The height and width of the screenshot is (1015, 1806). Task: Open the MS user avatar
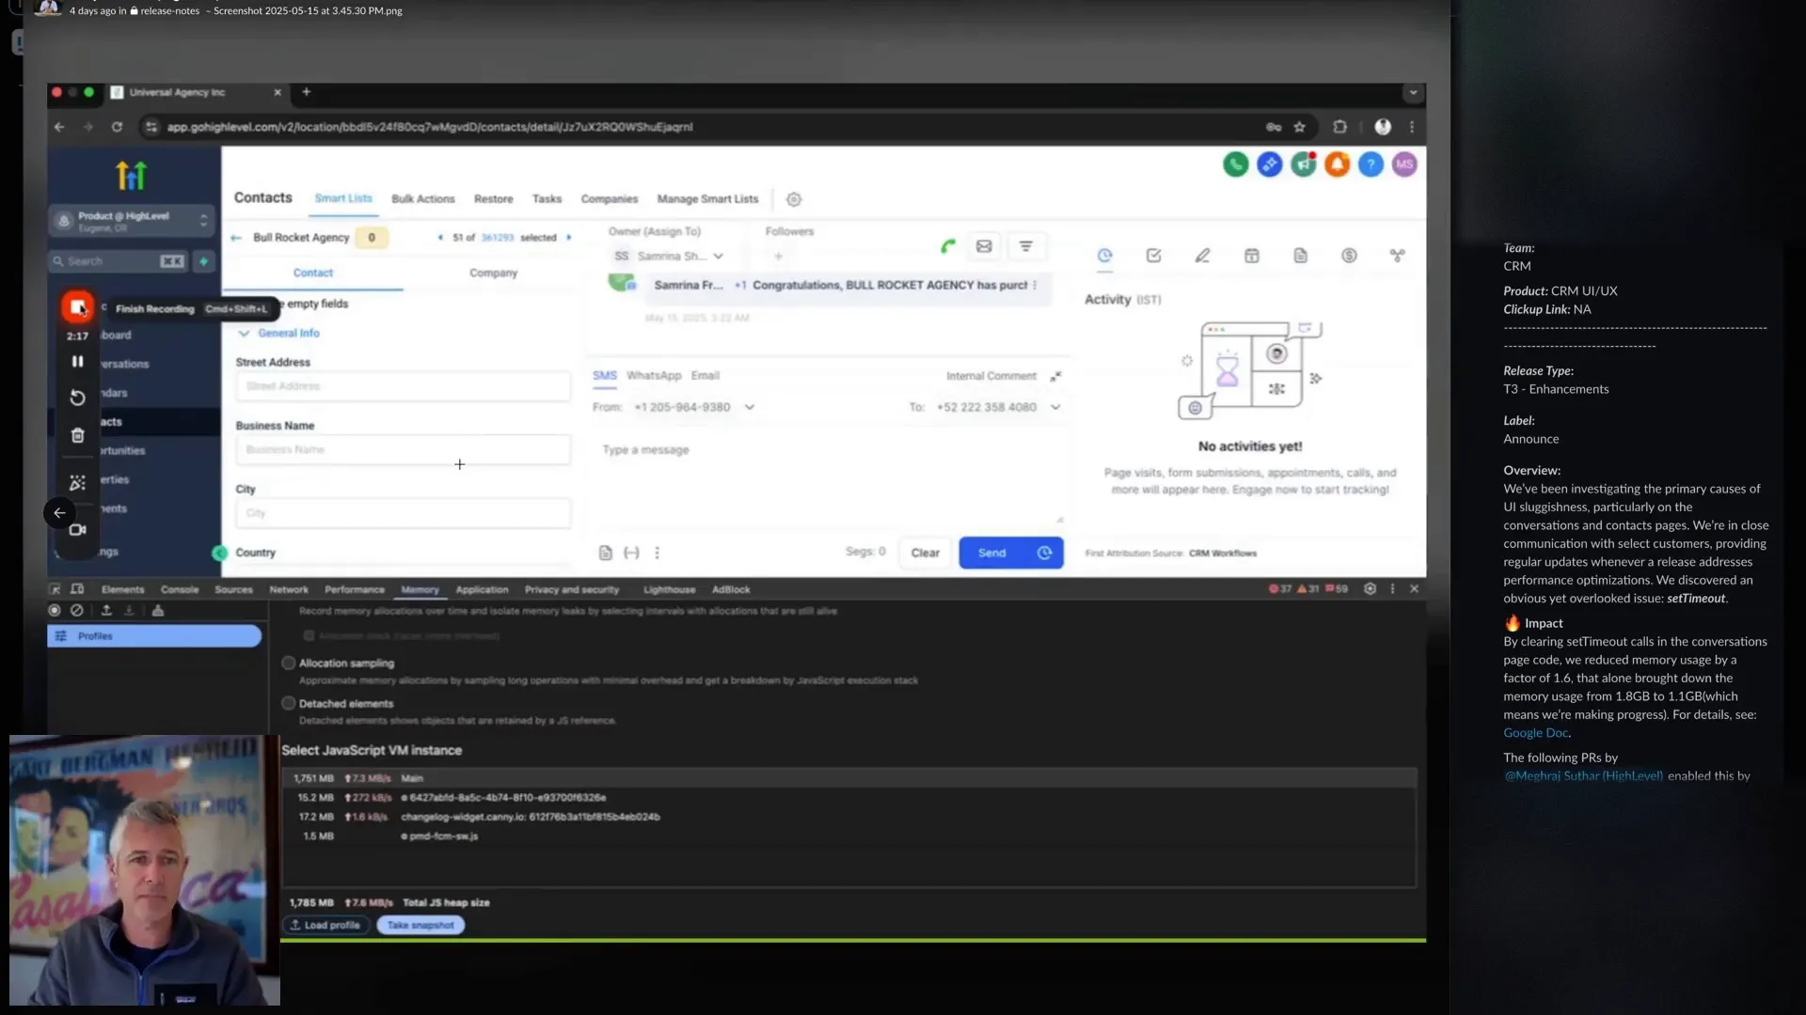click(x=1404, y=164)
